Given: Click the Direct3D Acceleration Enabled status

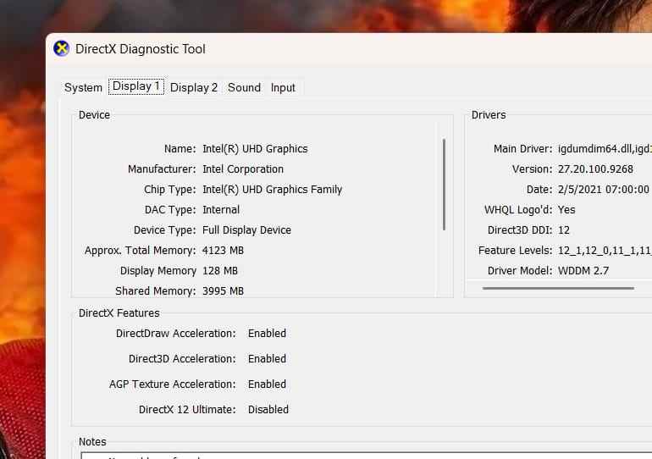Looking at the screenshot, I should [x=267, y=358].
